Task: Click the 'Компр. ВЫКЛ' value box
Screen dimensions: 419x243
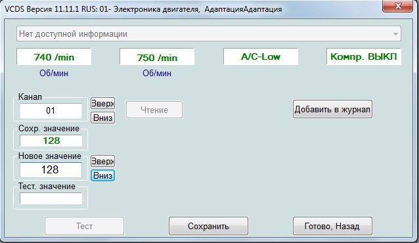Action: pos(364,56)
